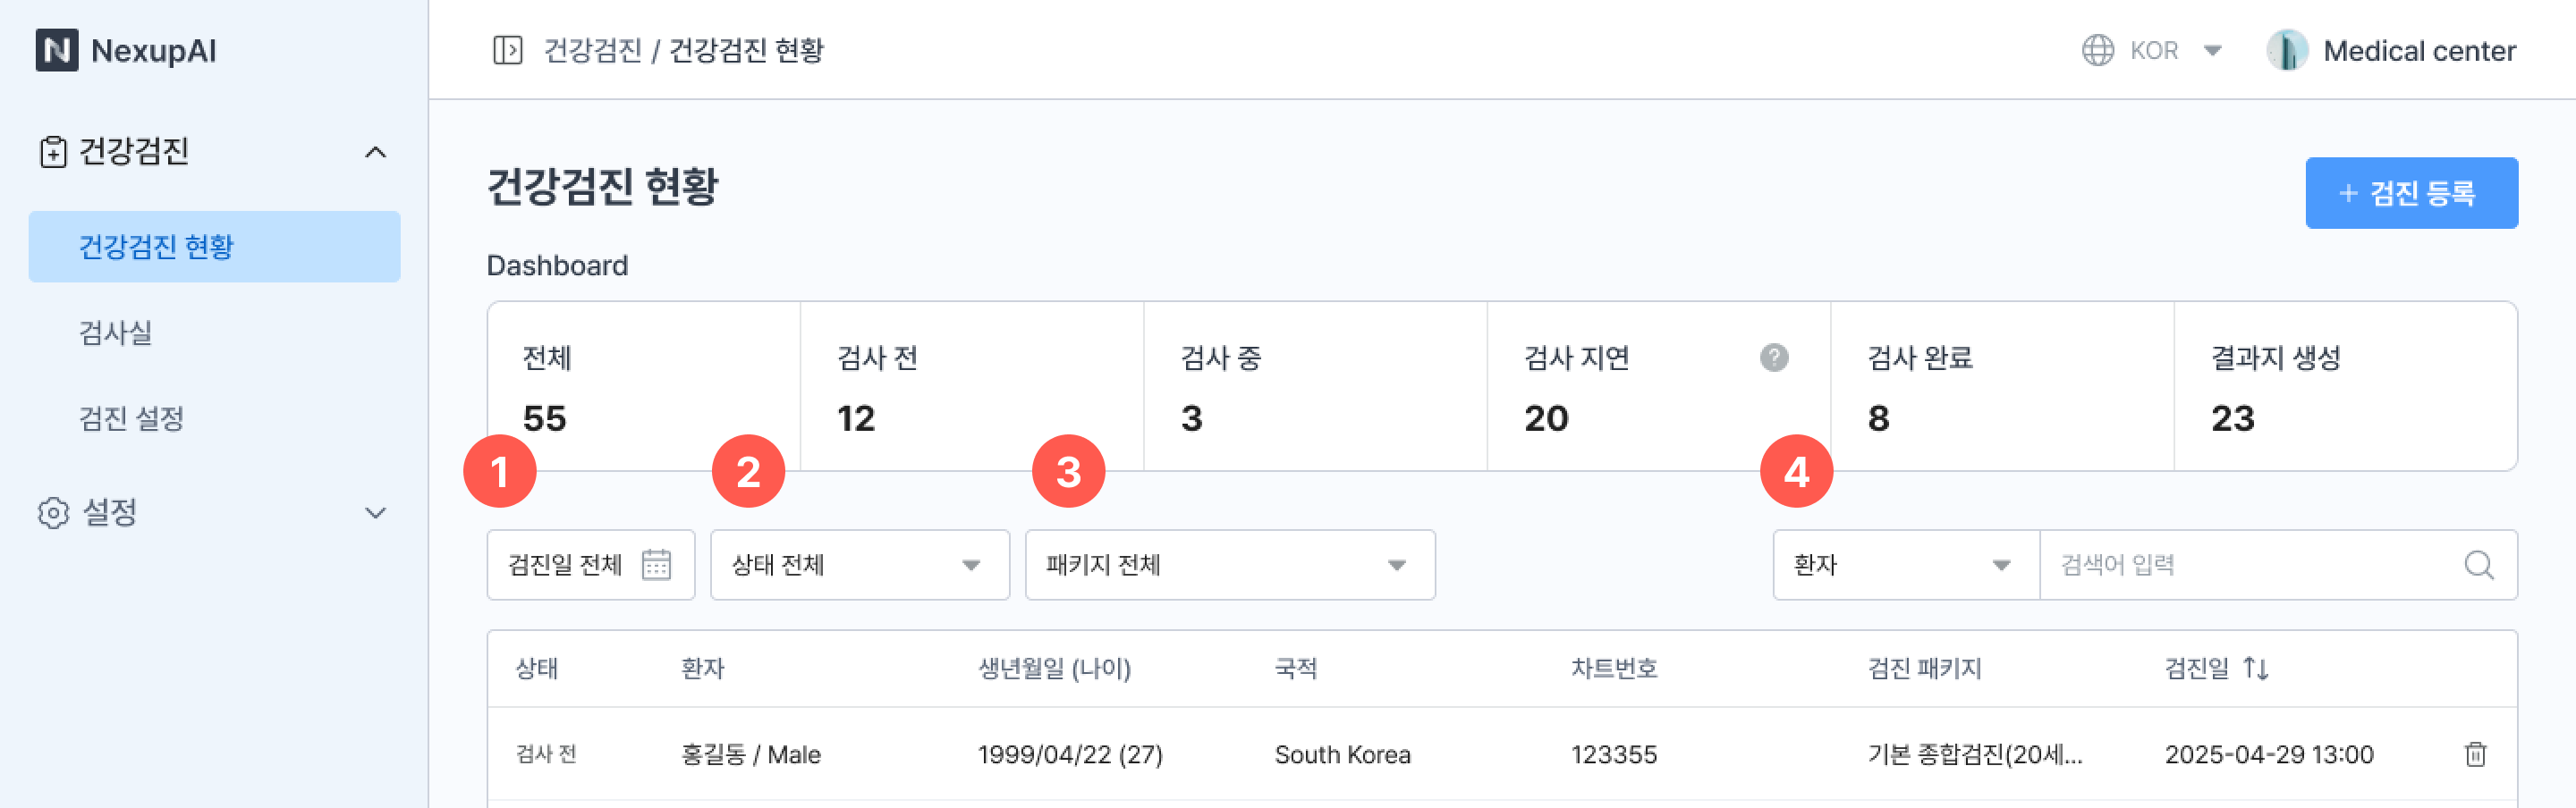Viewport: 2576px width, 808px height.
Task: Click the globe language icon
Action: point(2097,50)
